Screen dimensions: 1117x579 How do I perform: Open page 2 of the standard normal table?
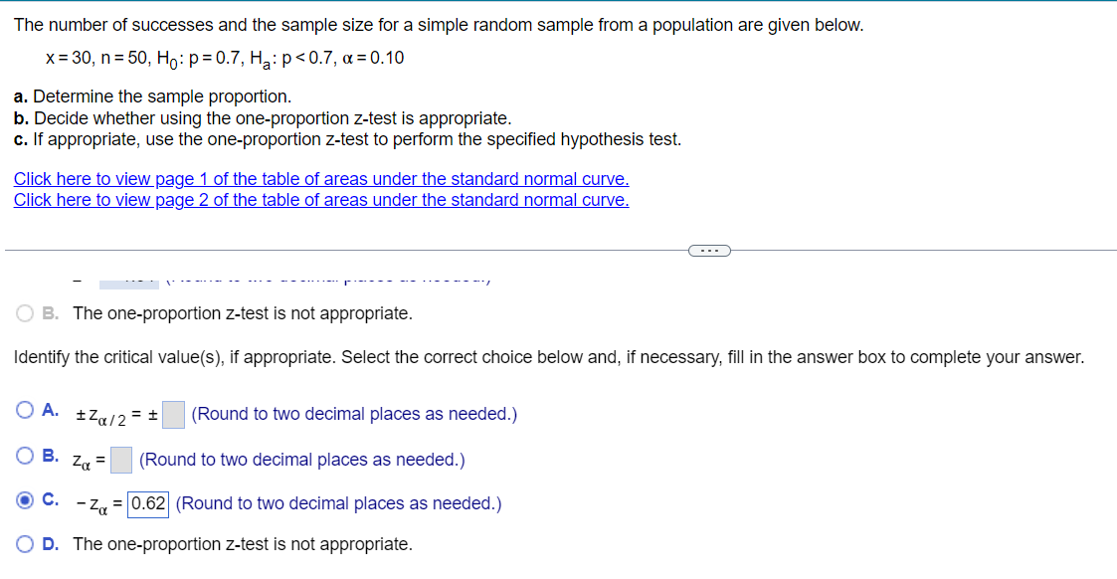click(321, 200)
